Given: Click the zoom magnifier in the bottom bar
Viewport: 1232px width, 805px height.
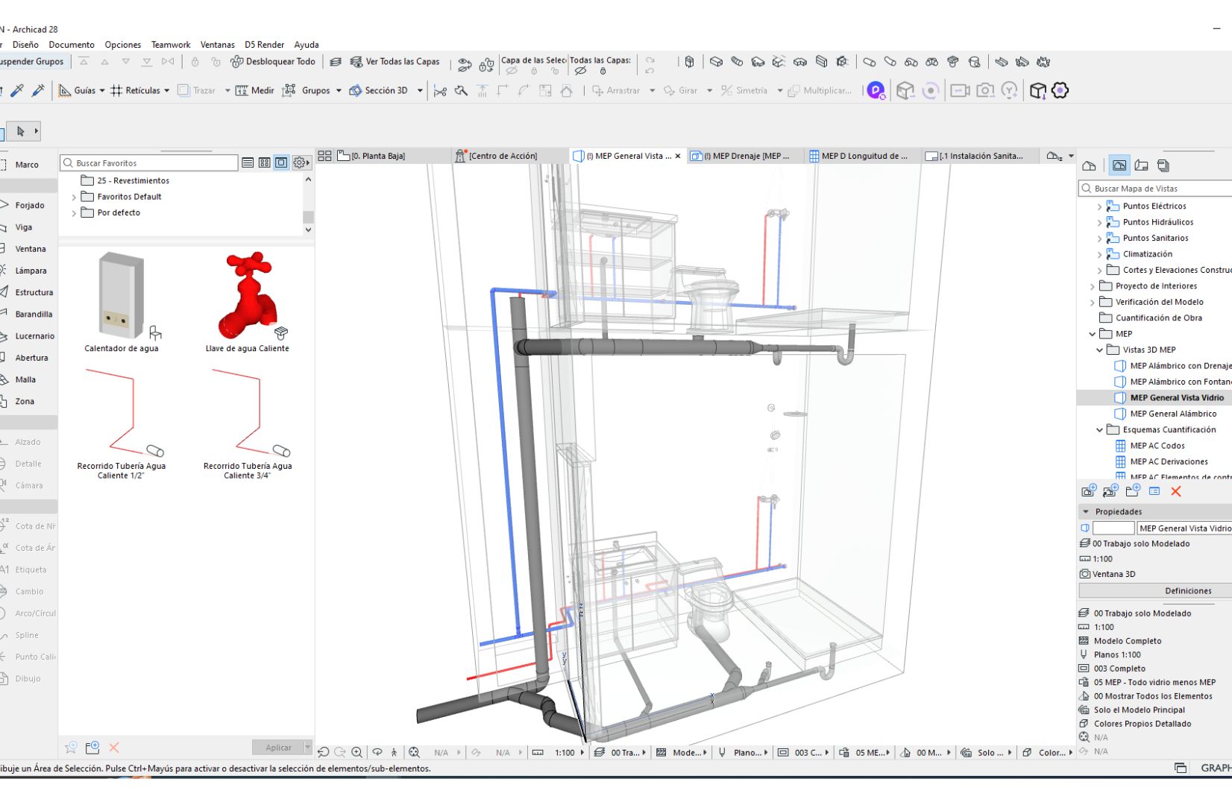Looking at the screenshot, I should point(357,752).
